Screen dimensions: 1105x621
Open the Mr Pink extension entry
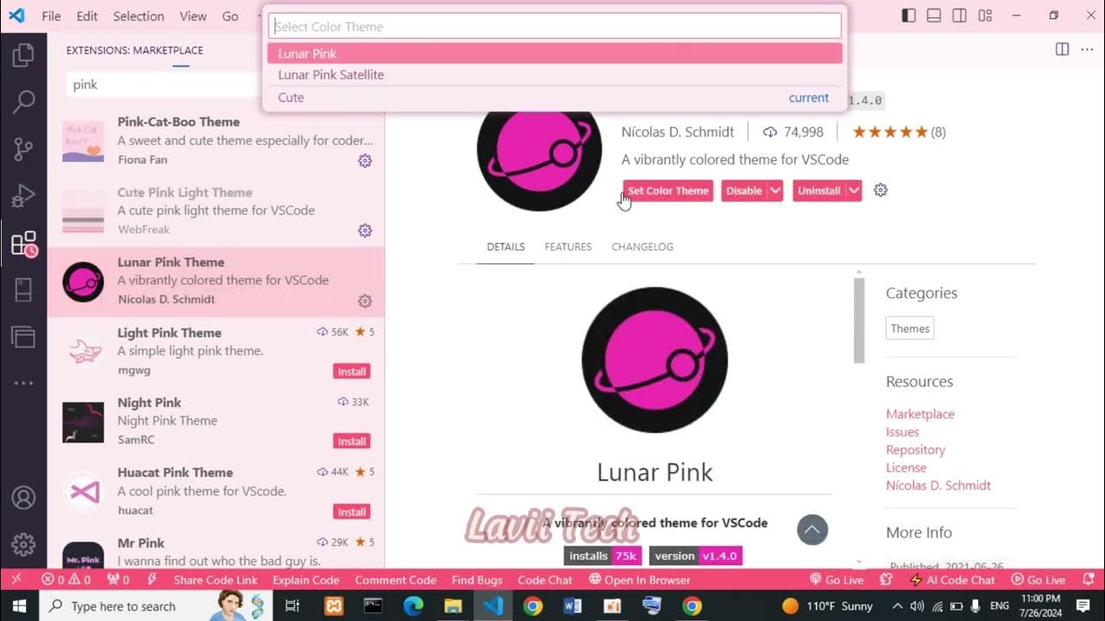click(x=216, y=552)
